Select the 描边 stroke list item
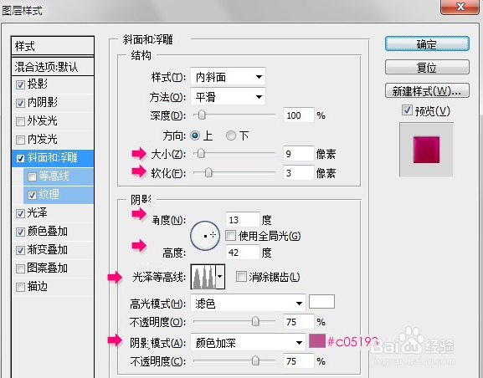 53,287
